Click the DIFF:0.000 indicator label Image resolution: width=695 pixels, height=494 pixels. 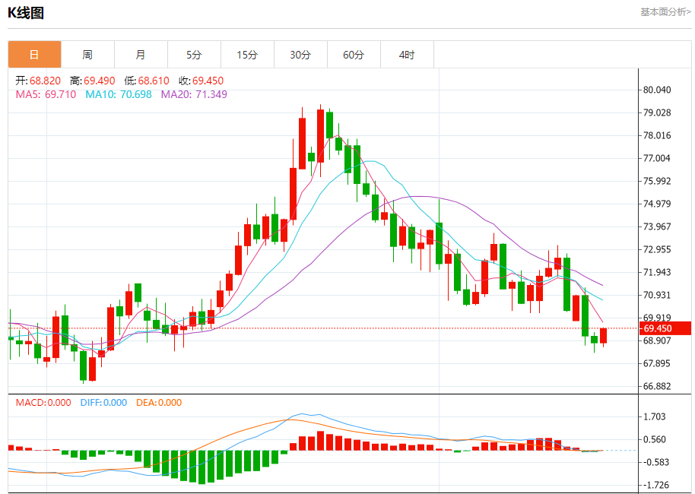tap(103, 403)
